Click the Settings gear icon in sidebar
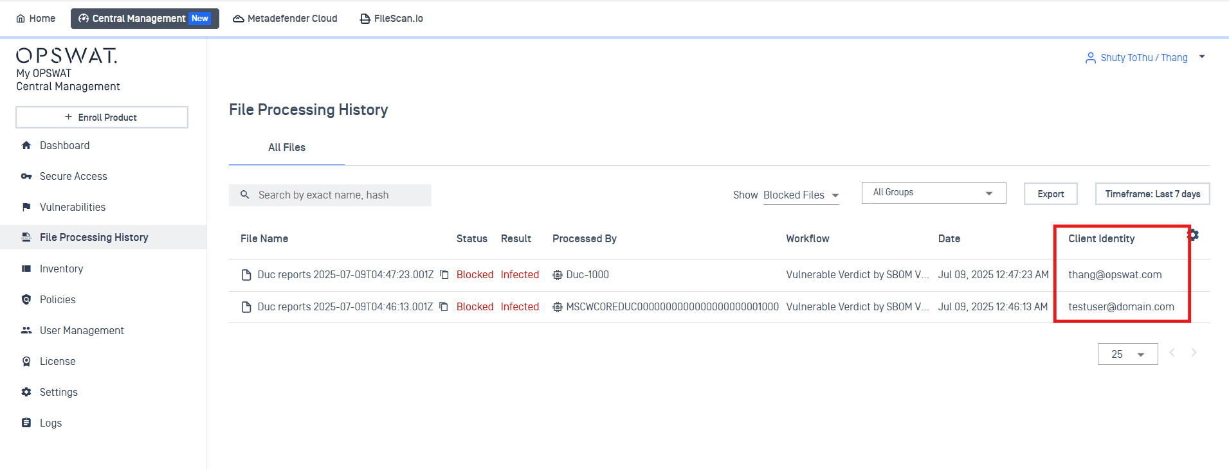The height and width of the screenshot is (469, 1229). (x=26, y=392)
